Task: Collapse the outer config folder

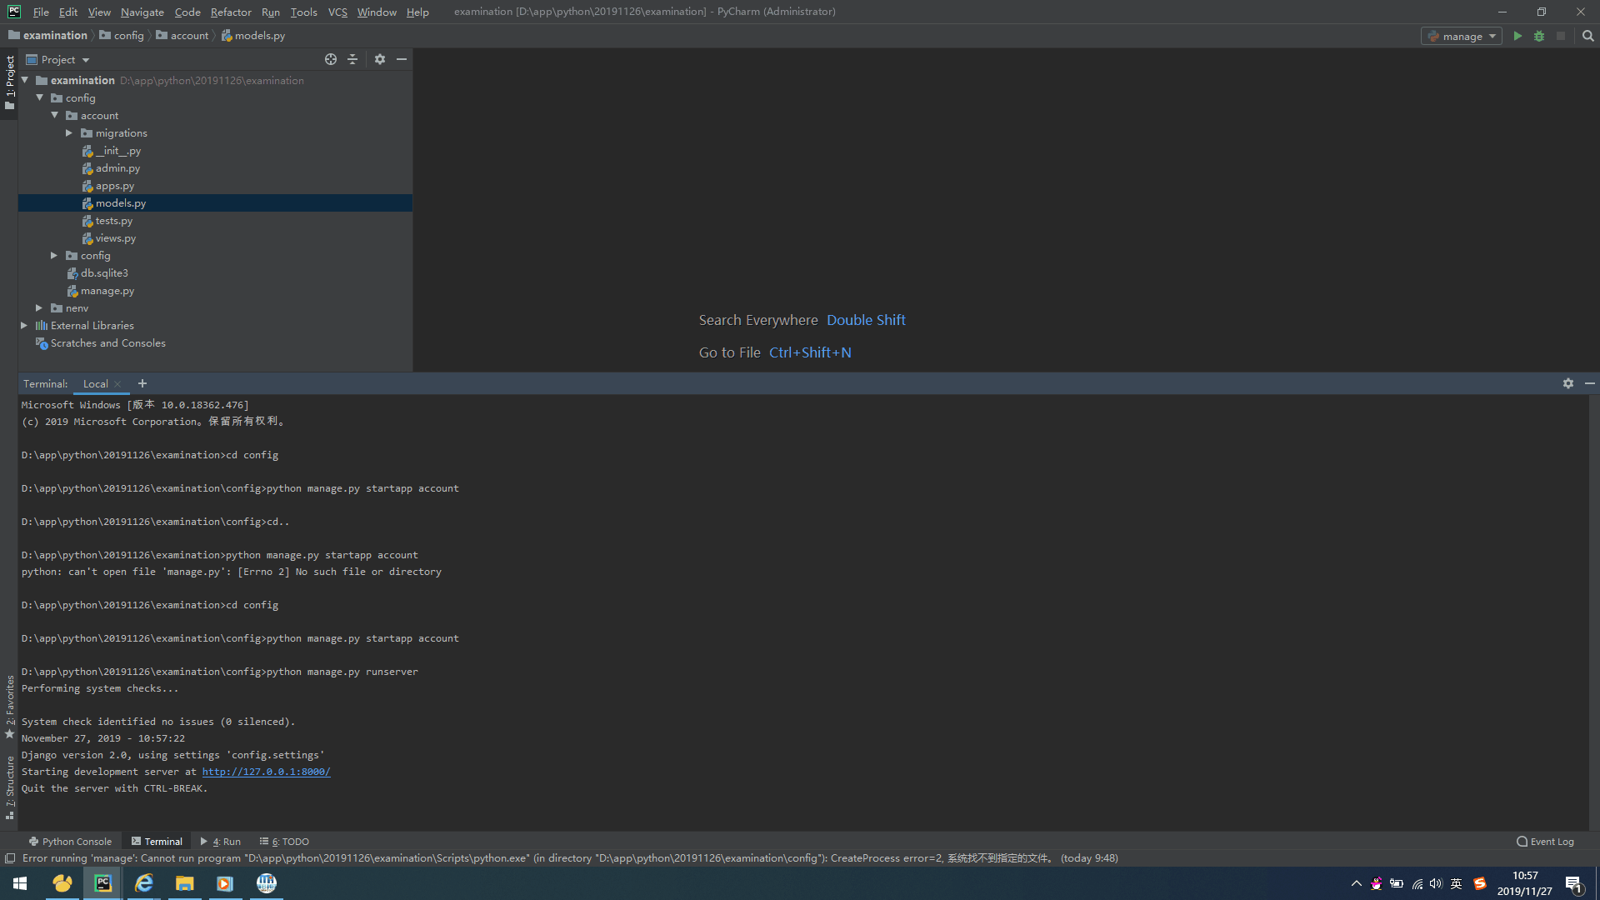Action: click(x=40, y=97)
